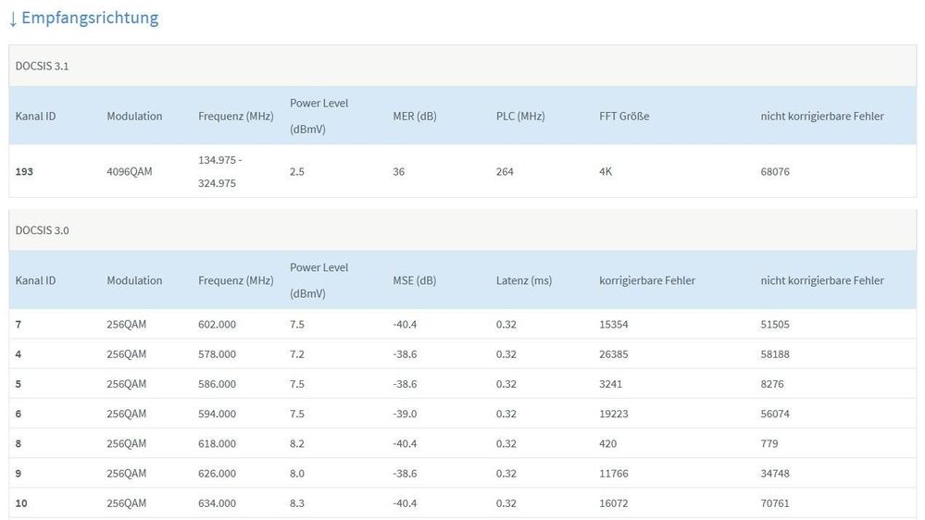This screenshot has height=520, width=925.
Task: Click the 4K FFT size cell
Action: point(606,172)
